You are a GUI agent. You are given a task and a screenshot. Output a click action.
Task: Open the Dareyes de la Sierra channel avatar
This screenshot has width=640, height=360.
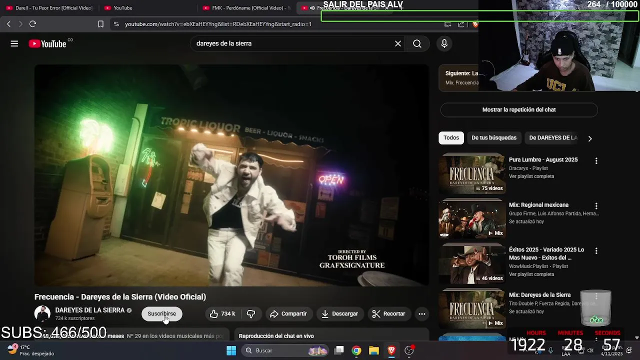point(42,314)
